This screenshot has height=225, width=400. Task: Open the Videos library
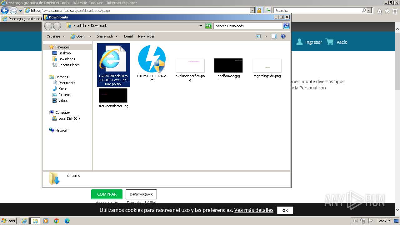[x=63, y=101]
